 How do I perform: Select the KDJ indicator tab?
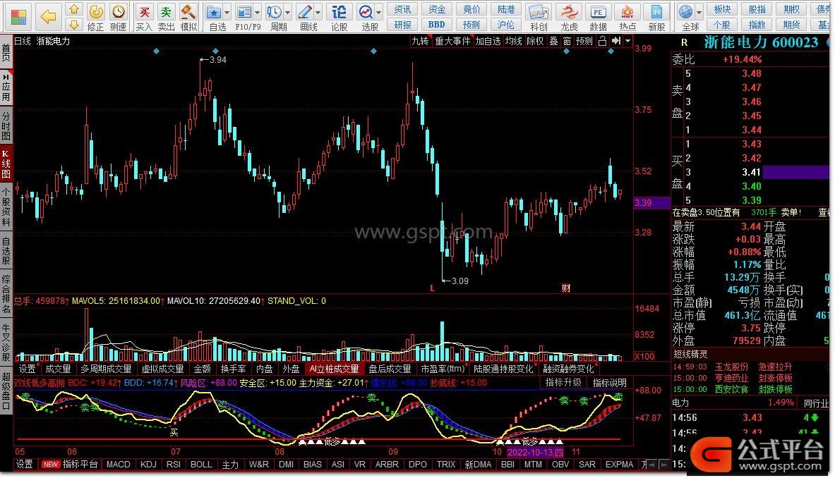point(148,465)
